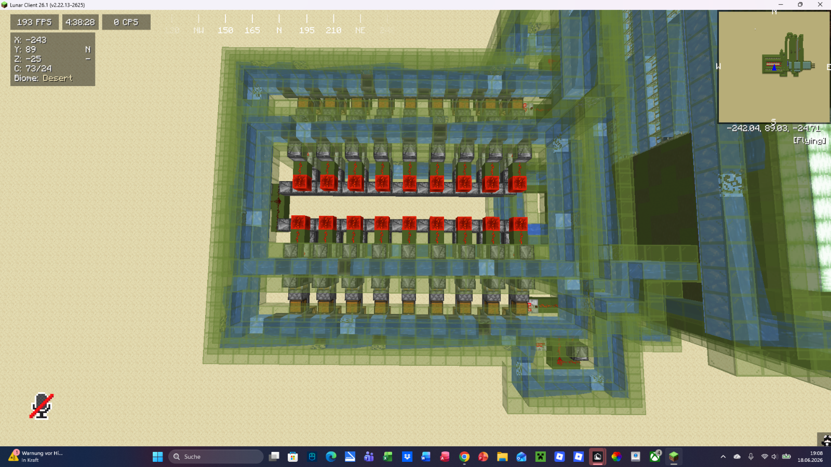Switch to the Minecraft grass block taskbar icon

tap(674, 457)
